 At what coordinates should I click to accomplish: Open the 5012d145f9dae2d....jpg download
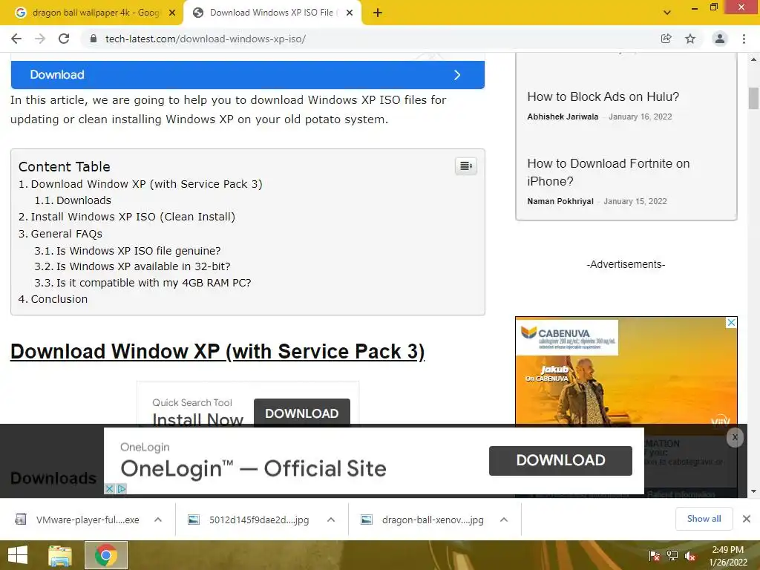249,520
